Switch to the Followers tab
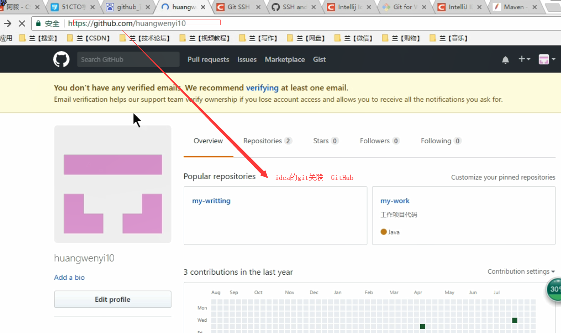Screen dimensions: 561x333 [380, 141]
